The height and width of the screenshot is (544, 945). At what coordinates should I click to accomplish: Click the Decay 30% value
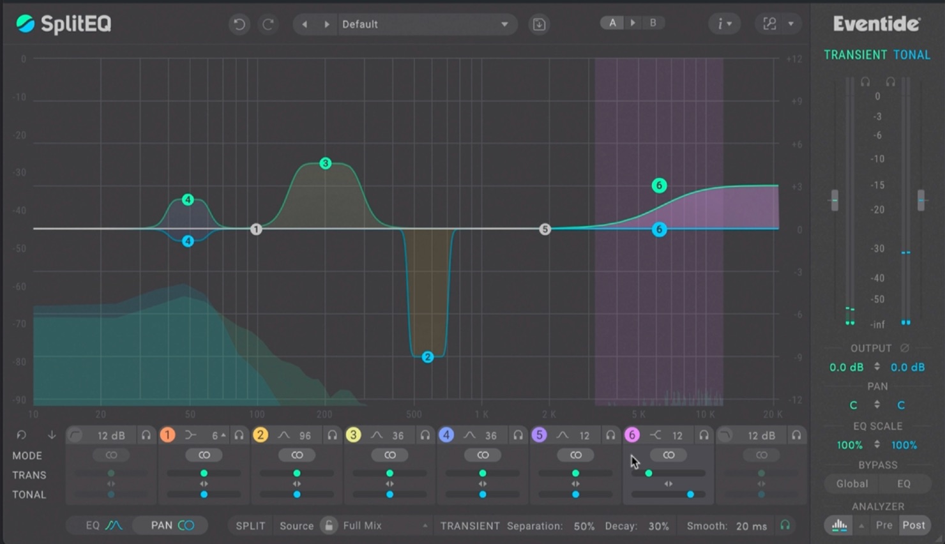tap(658, 526)
